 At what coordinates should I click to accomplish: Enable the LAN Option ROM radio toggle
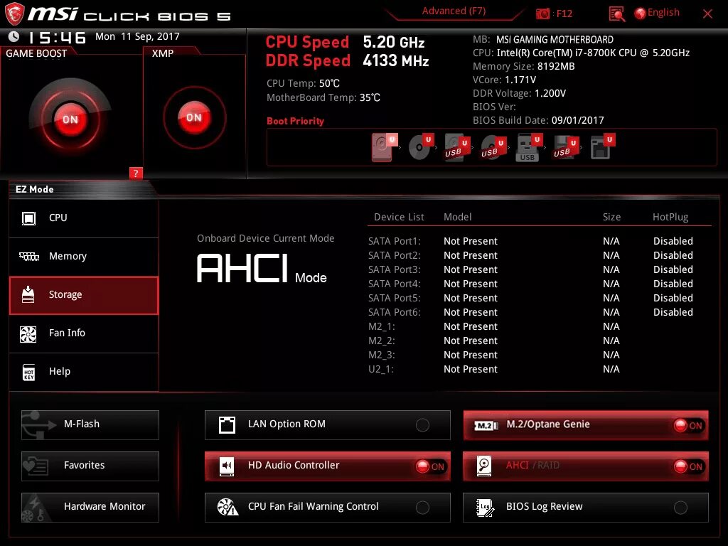pyautogui.click(x=422, y=425)
